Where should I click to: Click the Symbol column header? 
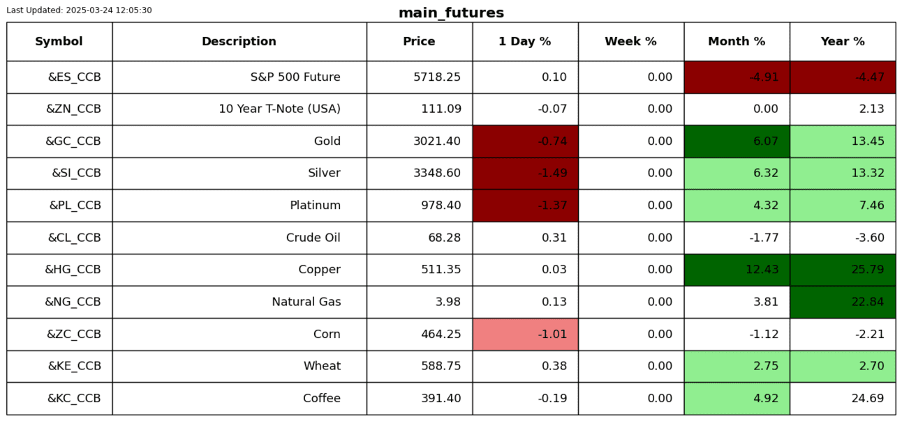click(59, 42)
